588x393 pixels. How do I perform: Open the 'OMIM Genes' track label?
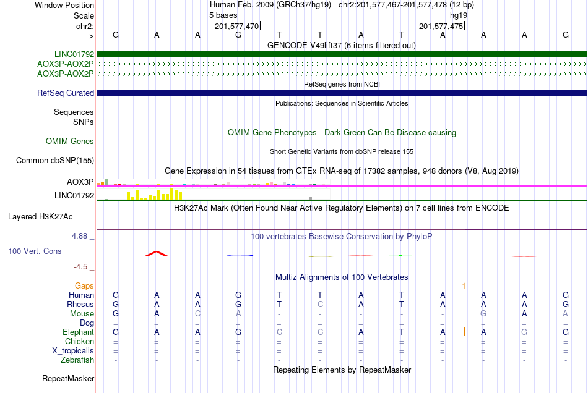70,141
